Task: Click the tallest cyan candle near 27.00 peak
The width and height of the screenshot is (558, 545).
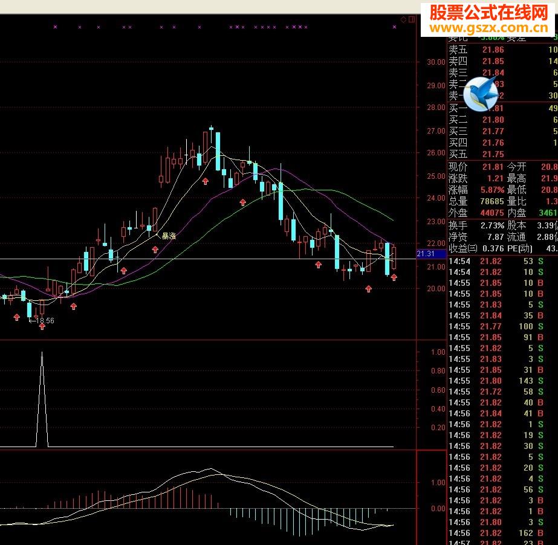Action: [x=218, y=151]
